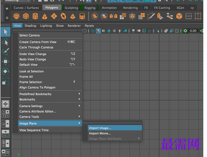Open the Shading panel menu
Image resolution: width=207 pixels, height=157 pixels.
(x=30, y=26)
